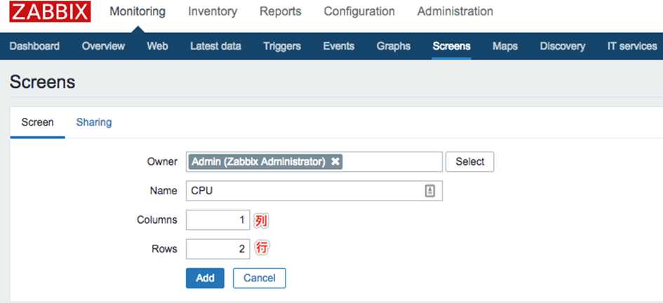Open Latest data page
This screenshot has width=663, height=303.
pyautogui.click(x=215, y=46)
